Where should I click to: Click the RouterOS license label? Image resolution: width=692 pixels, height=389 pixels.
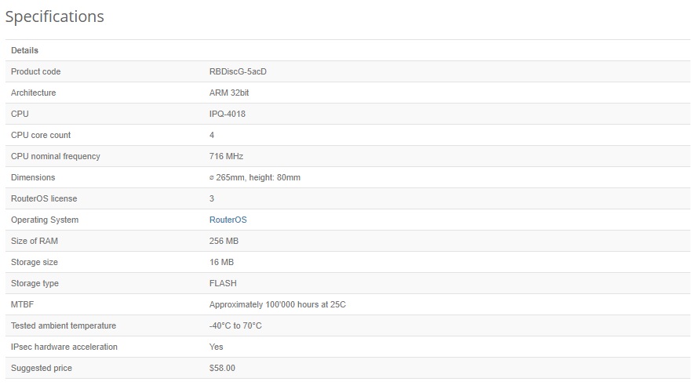pos(44,199)
